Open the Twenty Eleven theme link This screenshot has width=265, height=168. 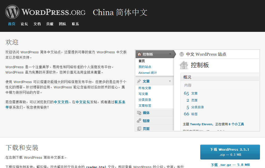point(201,124)
